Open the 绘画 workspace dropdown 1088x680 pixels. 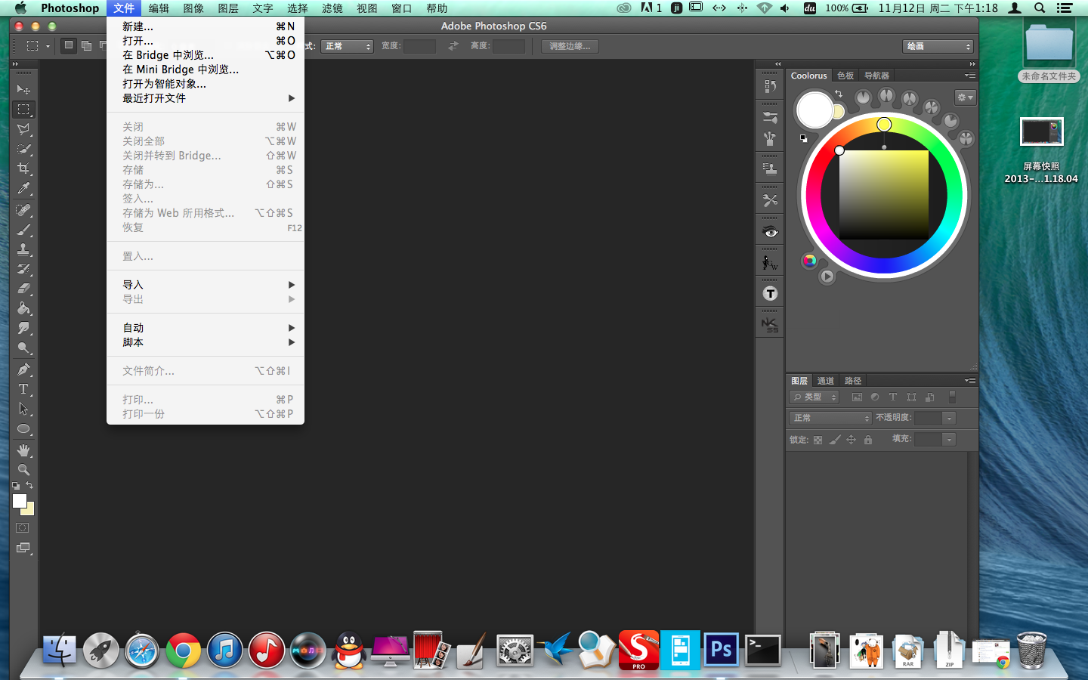coord(939,46)
